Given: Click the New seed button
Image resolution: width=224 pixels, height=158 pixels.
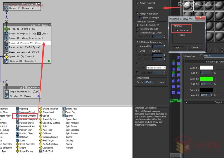Looking at the screenshot, I should pyautogui.click(x=162, y=82).
